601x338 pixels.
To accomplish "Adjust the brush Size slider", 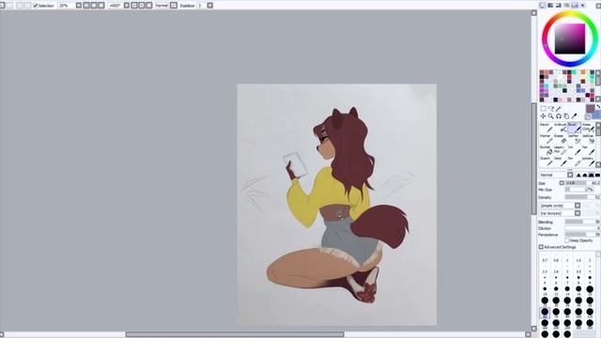I will (x=582, y=183).
